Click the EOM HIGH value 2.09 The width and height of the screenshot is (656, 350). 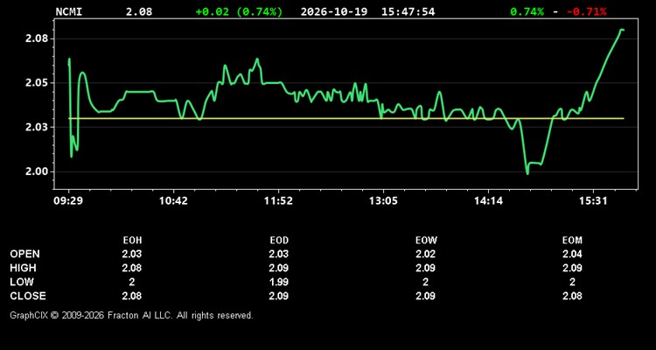coord(572,268)
